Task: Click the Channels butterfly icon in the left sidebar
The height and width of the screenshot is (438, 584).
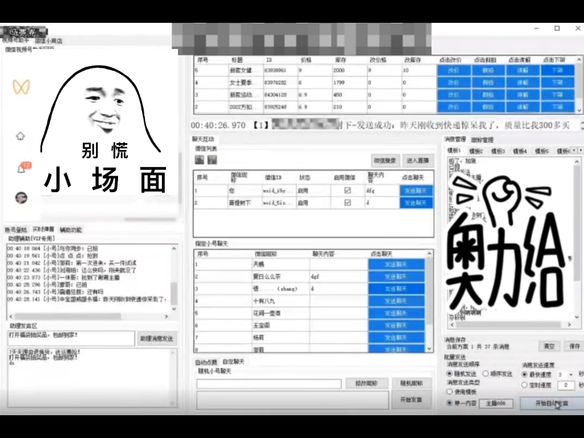Action: (20, 88)
